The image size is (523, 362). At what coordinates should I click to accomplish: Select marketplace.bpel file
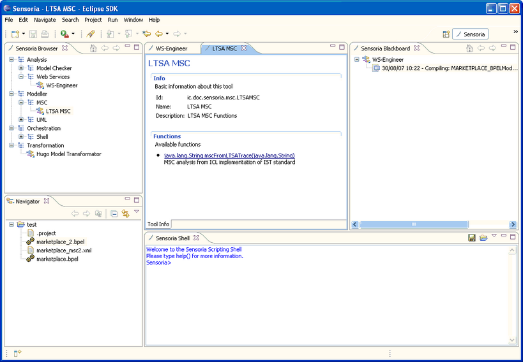click(57, 259)
